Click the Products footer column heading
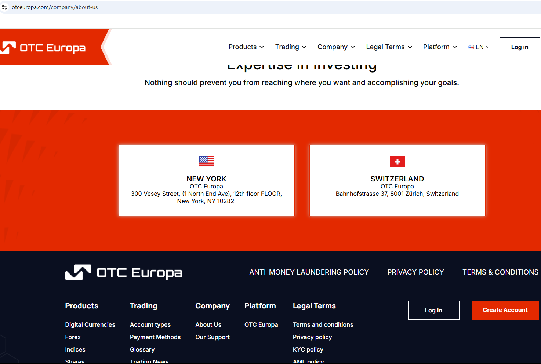 pos(81,306)
